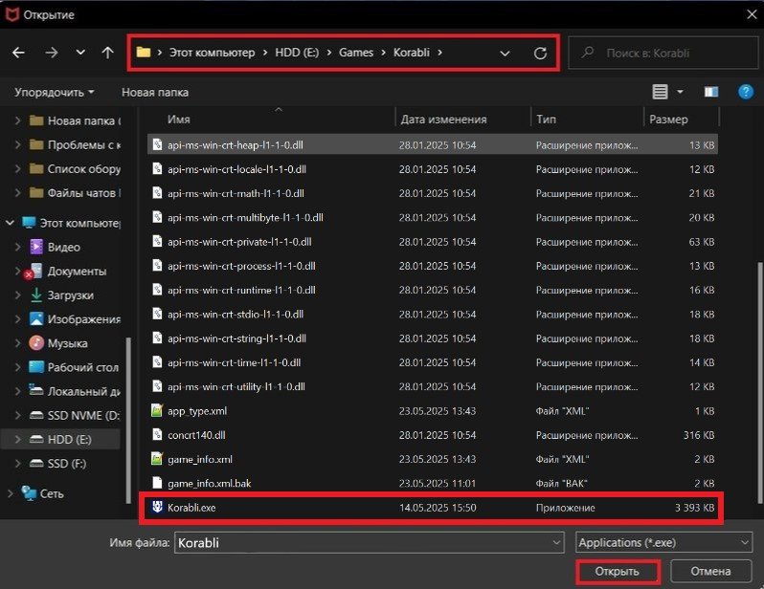Click the Отмена button
764x589 pixels.
710,571
